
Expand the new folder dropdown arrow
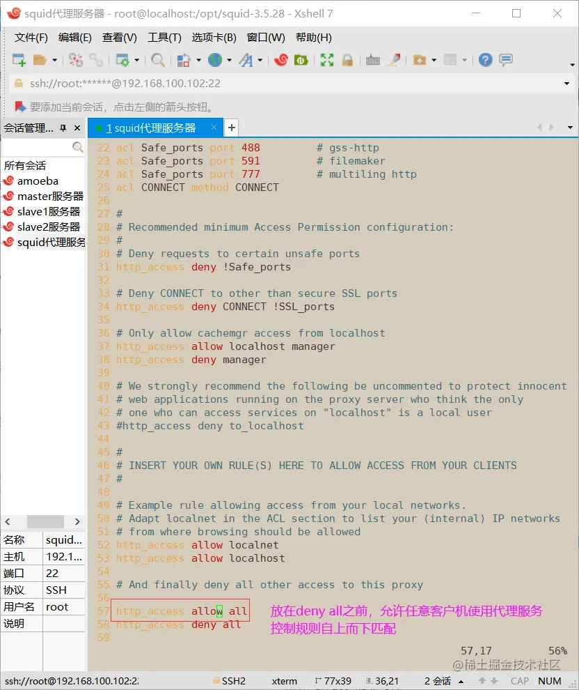434,60
